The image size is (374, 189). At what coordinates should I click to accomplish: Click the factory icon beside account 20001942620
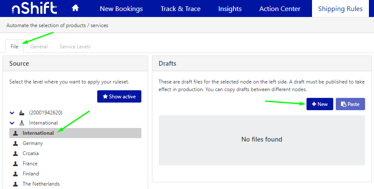[x=22, y=113]
